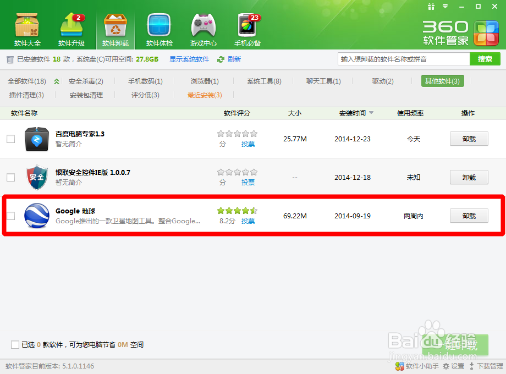The height and width of the screenshot is (374, 506).
Task: Select the 手机数码(1) category
Action: click(x=145, y=81)
